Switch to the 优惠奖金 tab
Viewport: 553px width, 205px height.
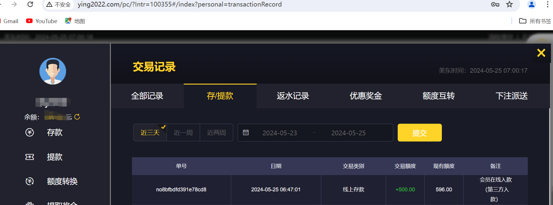(366, 96)
